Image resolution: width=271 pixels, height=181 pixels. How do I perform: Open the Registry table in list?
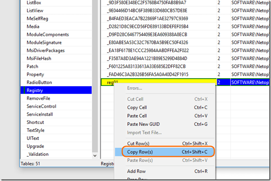tap(35, 90)
